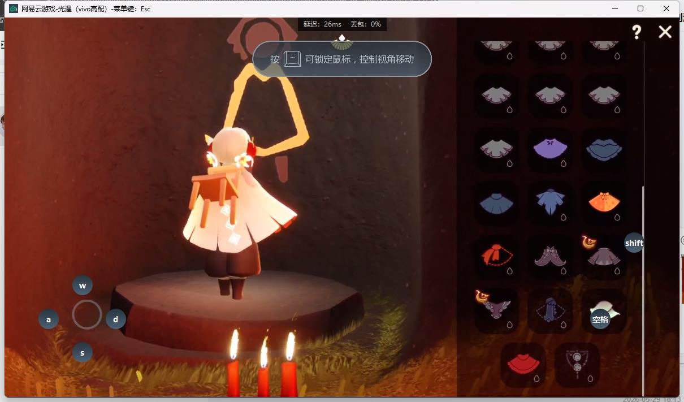The height and width of the screenshot is (402, 684).
Task: Click the fan-shaped icon below latency bar
Action: pos(341,42)
